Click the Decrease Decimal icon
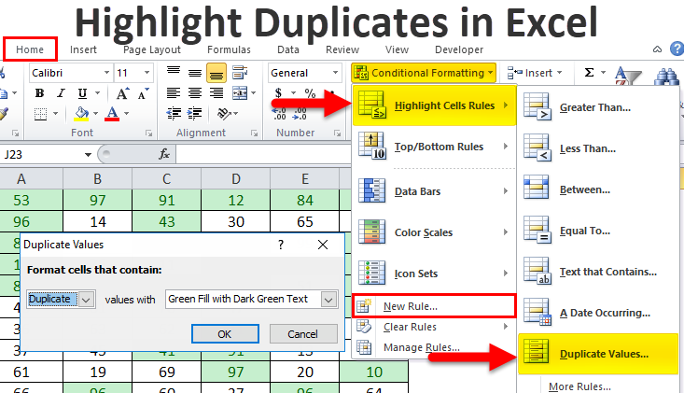This screenshot has height=393, width=684. 300,114
